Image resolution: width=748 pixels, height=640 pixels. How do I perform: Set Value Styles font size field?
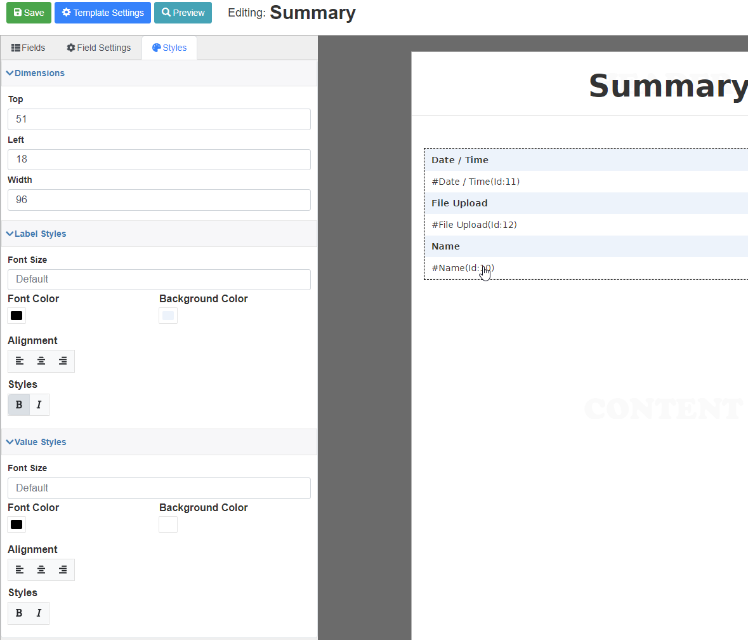click(x=159, y=488)
